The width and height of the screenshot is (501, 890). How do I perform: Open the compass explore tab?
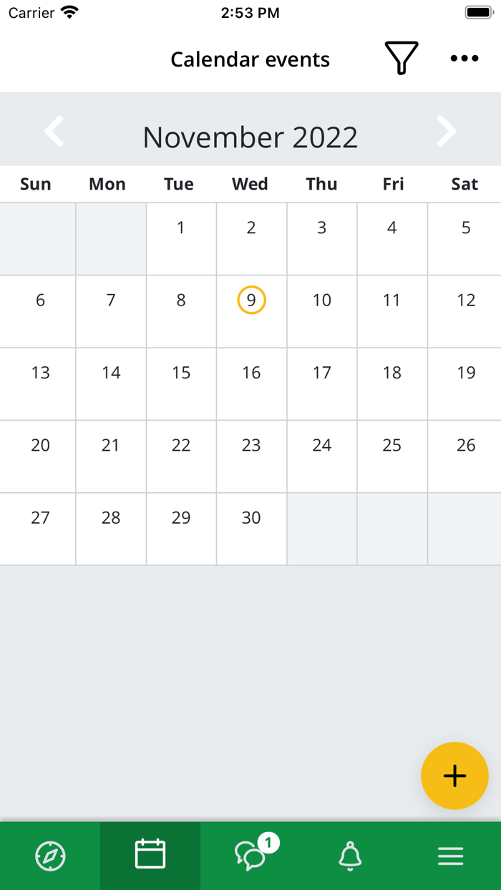[50, 856]
